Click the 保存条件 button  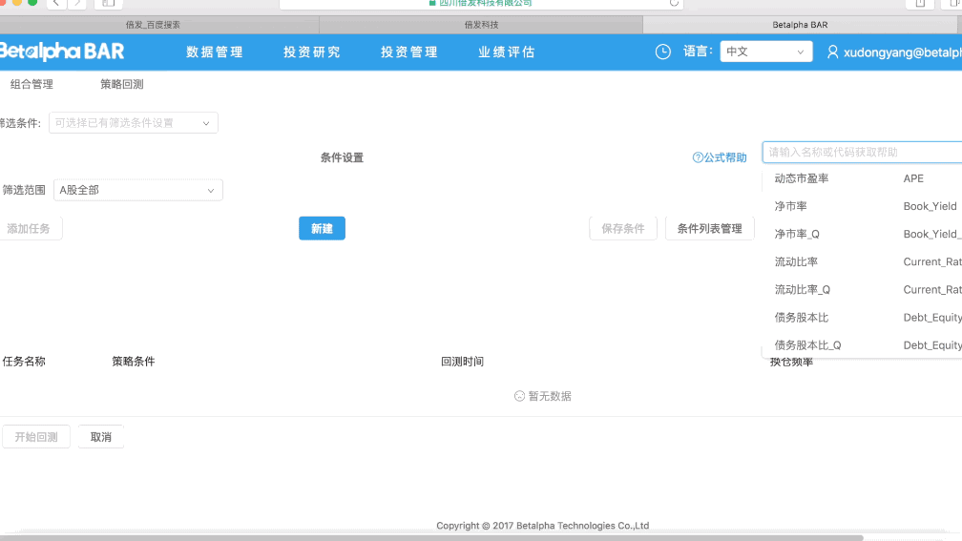(622, 228)
